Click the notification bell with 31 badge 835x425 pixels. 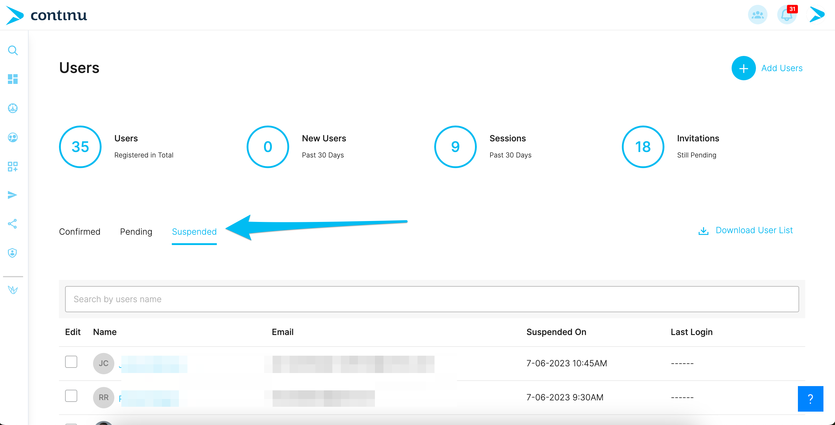click(x=787, y=15)
